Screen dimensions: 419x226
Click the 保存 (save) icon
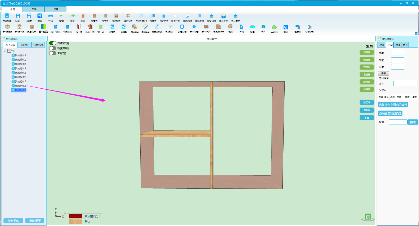(18, 16)
